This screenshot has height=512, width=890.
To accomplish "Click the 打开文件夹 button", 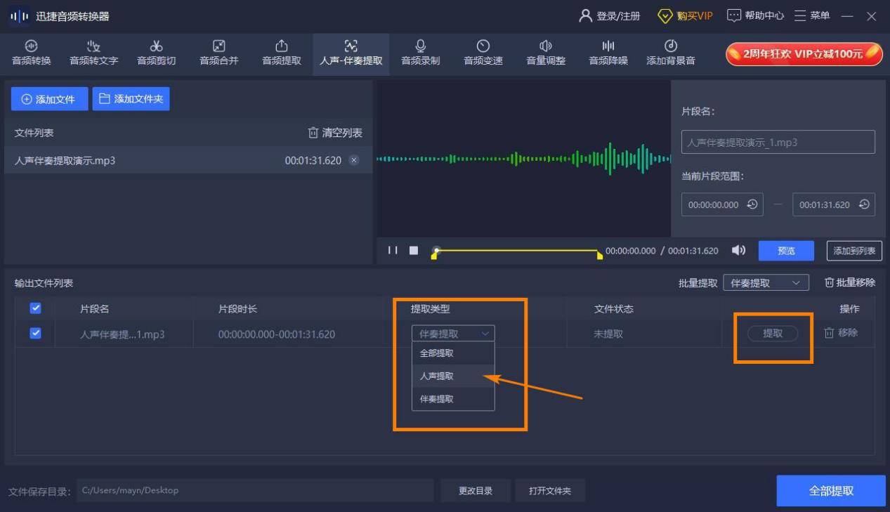I will pyautogui.click(x=550, y=491).
